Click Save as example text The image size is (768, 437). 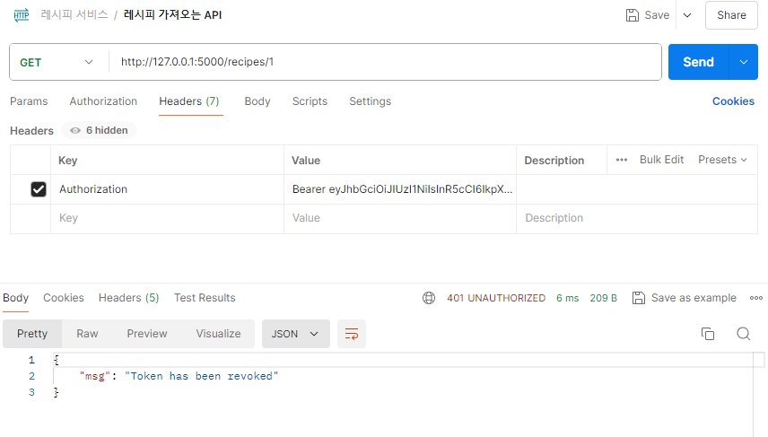click(694, 298)
